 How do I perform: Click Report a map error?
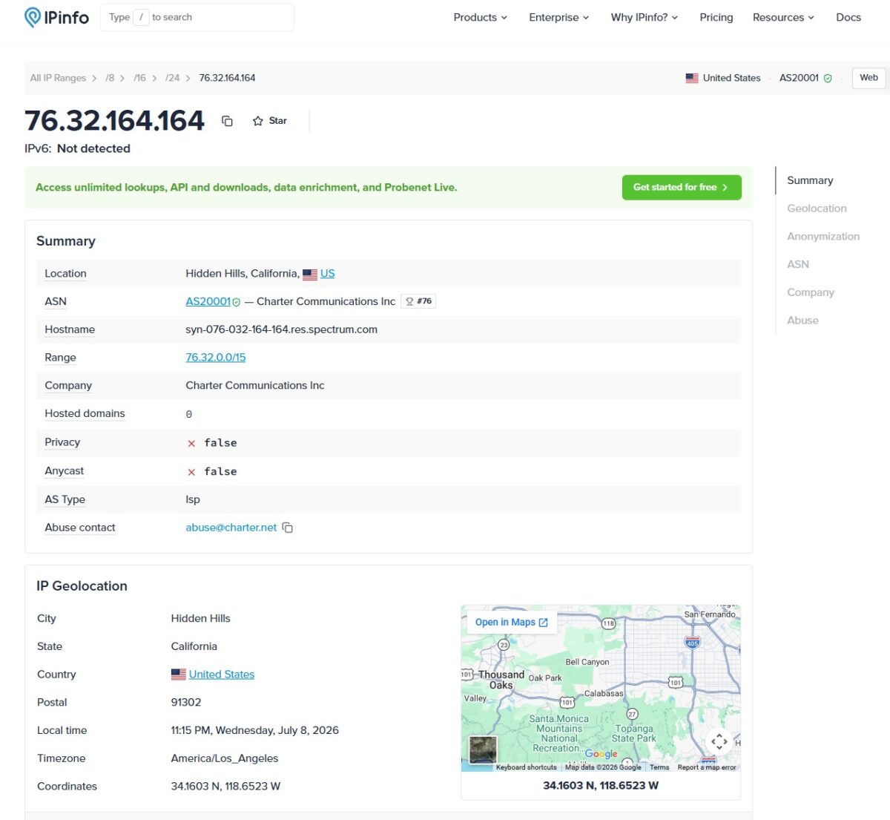point(707,767)
